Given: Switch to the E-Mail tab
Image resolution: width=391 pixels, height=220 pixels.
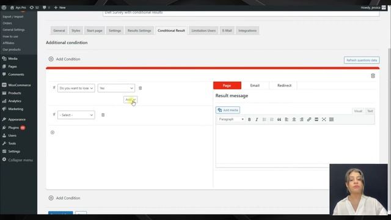Looking at the screenshot, I should coord(227,31).
